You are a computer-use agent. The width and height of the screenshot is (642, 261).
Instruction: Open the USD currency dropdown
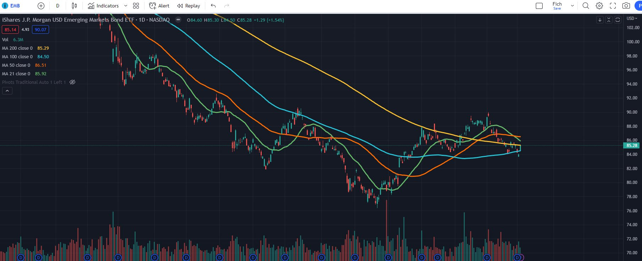pyautogui.click(x=632, y=18)
